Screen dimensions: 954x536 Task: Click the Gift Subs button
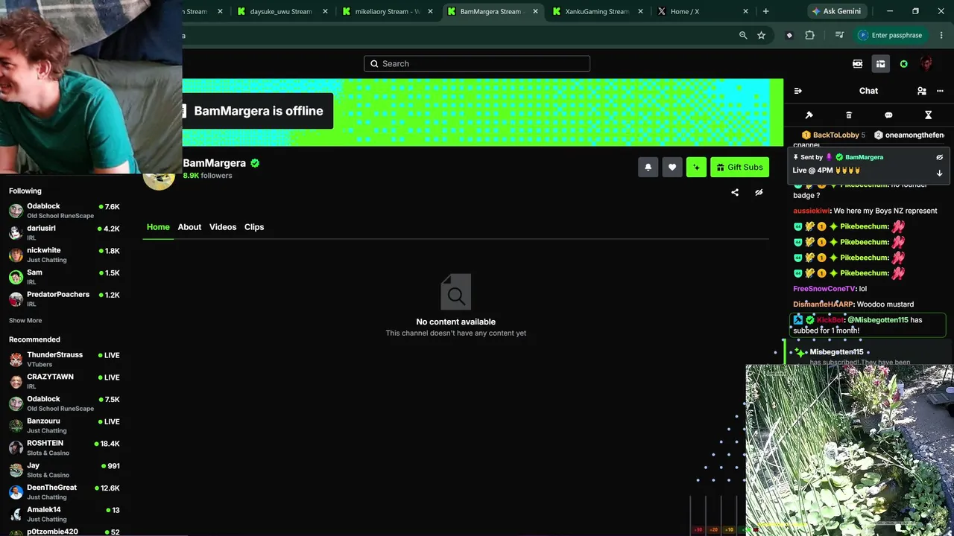(x=739, y=167)
